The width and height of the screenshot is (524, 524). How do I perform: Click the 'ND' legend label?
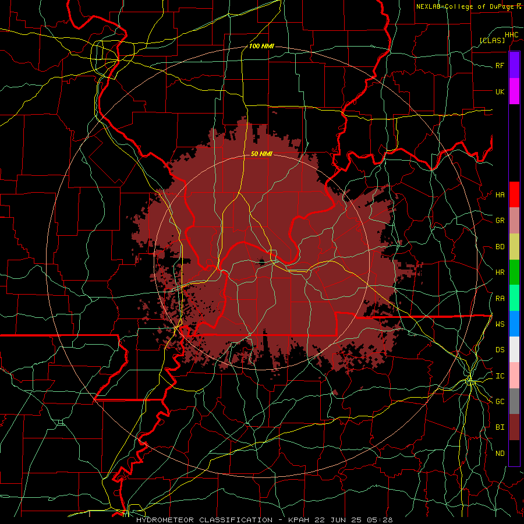[500, 454]
